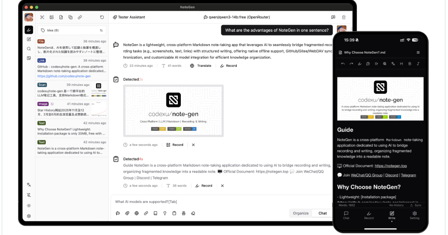
Task: Click the add link record icon
Action: point(80,17)
